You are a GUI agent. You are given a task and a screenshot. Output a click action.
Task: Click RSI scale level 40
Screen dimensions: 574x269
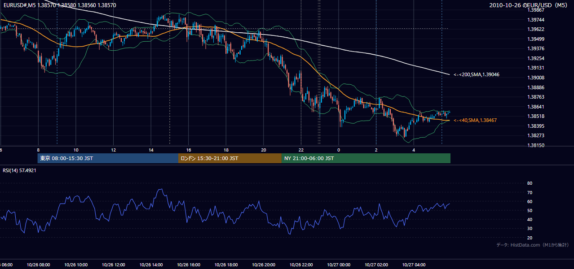coord(530,219)
